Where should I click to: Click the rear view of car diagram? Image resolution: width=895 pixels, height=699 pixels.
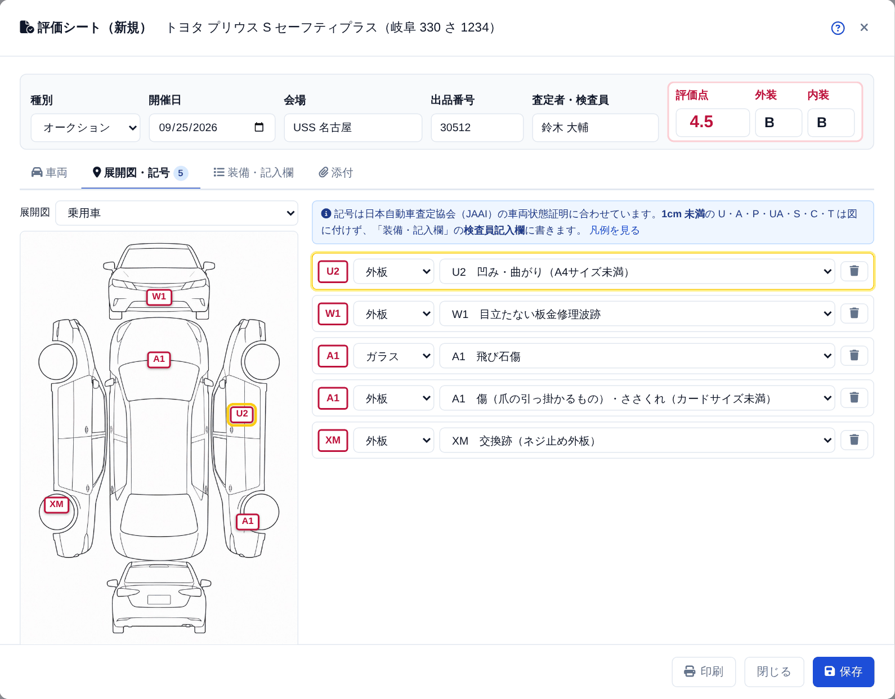coord(159,597)
